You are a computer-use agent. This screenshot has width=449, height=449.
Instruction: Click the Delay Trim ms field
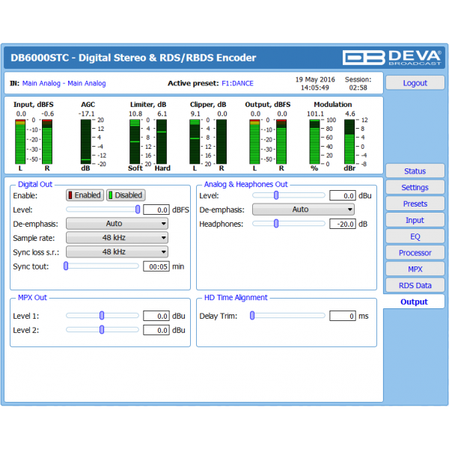click(343, 316)
